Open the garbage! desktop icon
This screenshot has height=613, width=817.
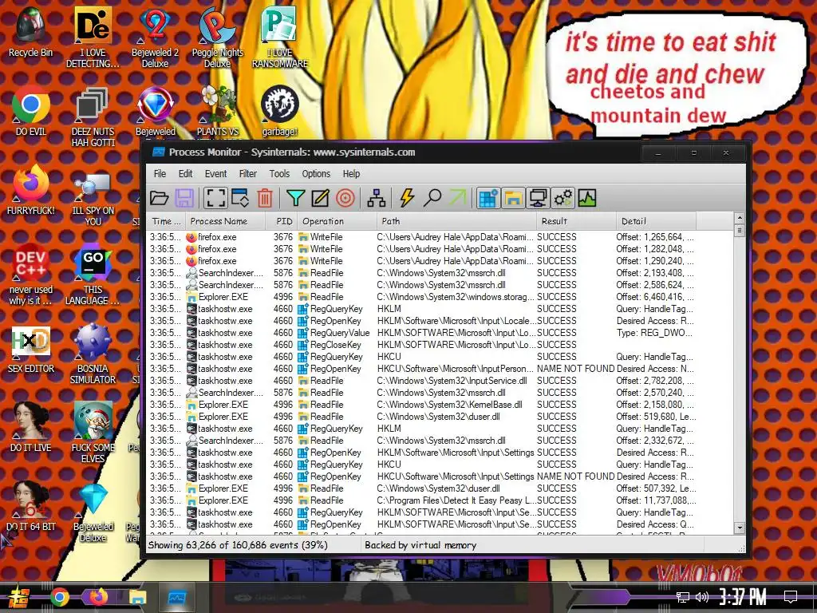[x=280, y=112]
